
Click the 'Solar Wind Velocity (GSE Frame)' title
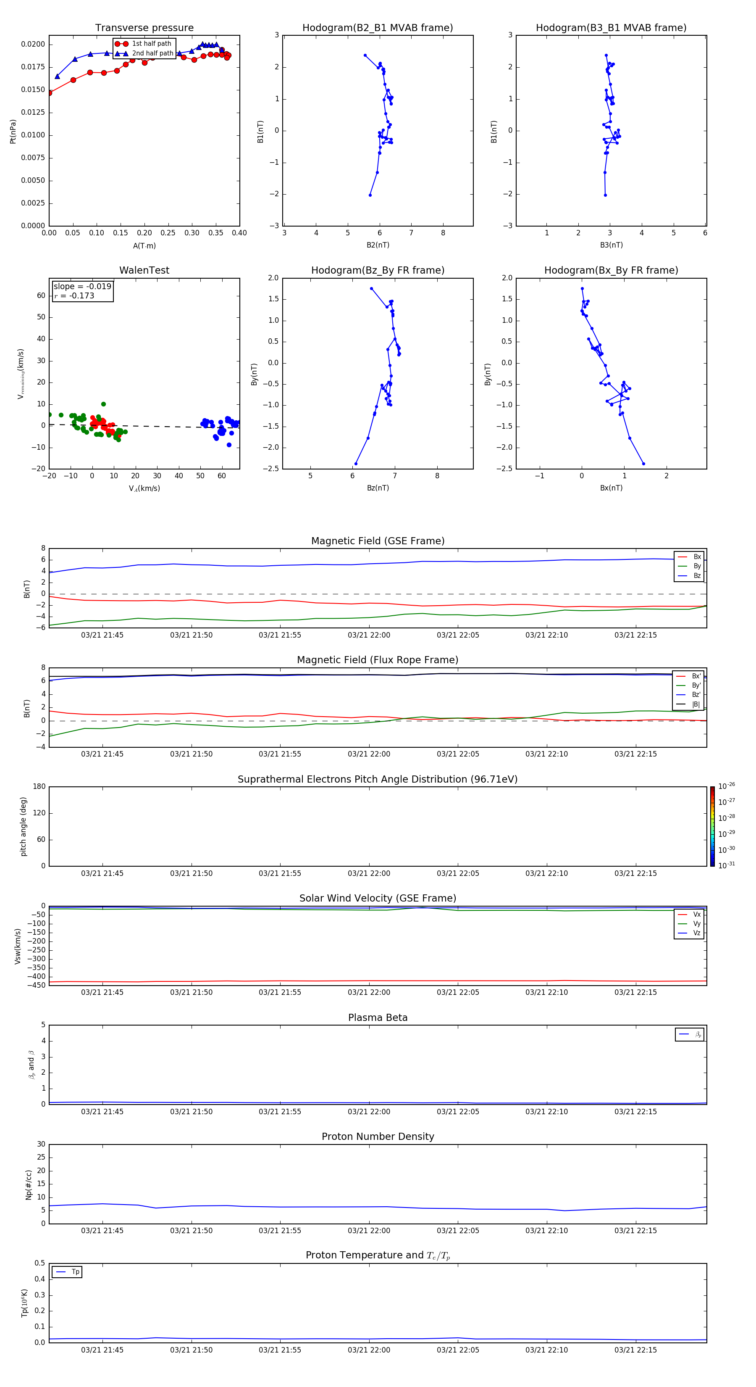tap(378, 899)
